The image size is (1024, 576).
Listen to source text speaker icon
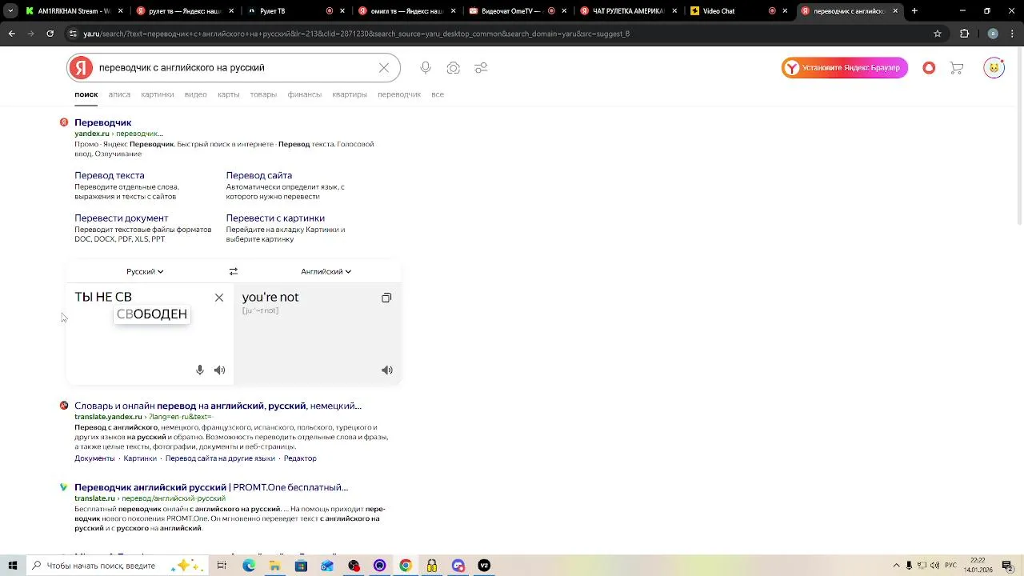220,370
